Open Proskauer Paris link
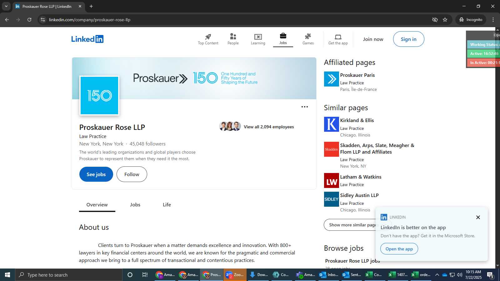The height and width of the screenshot is (281, 500). 357,75
